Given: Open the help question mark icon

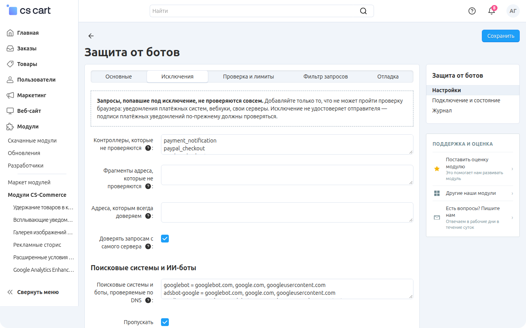Looking at the screenshot, I should tap(472, 11).
